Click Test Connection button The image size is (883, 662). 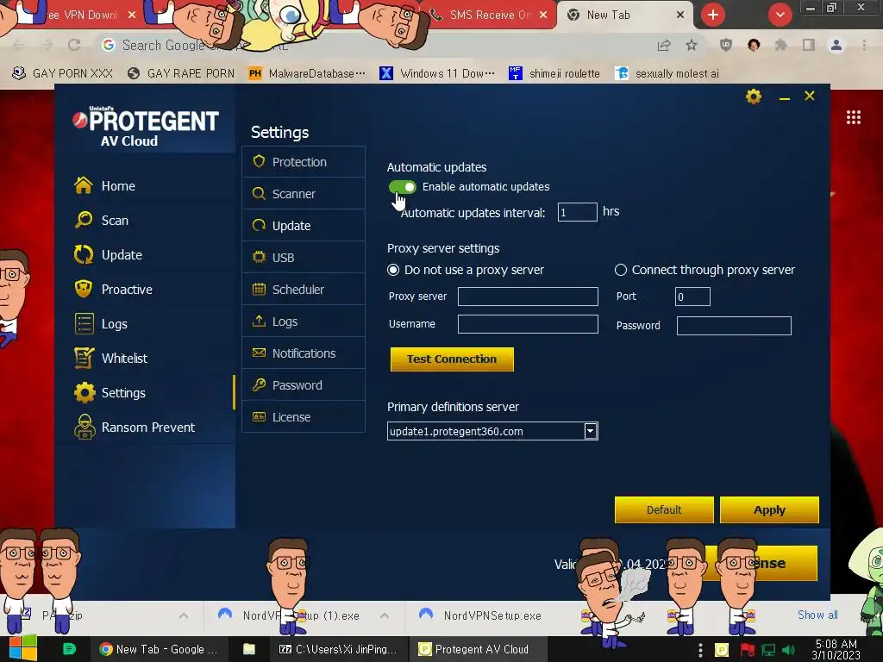452,359
